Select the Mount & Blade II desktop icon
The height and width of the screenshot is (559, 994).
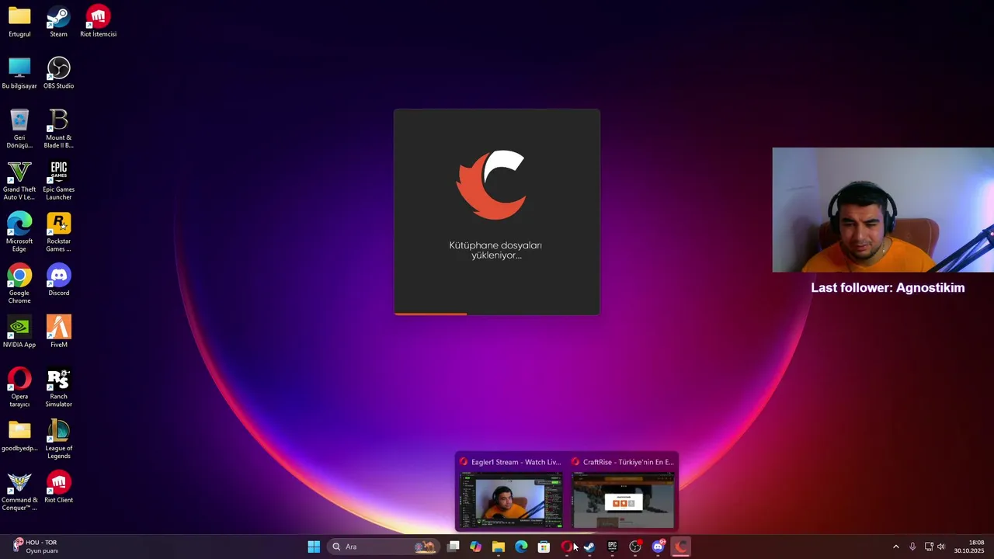coord(58,129)
